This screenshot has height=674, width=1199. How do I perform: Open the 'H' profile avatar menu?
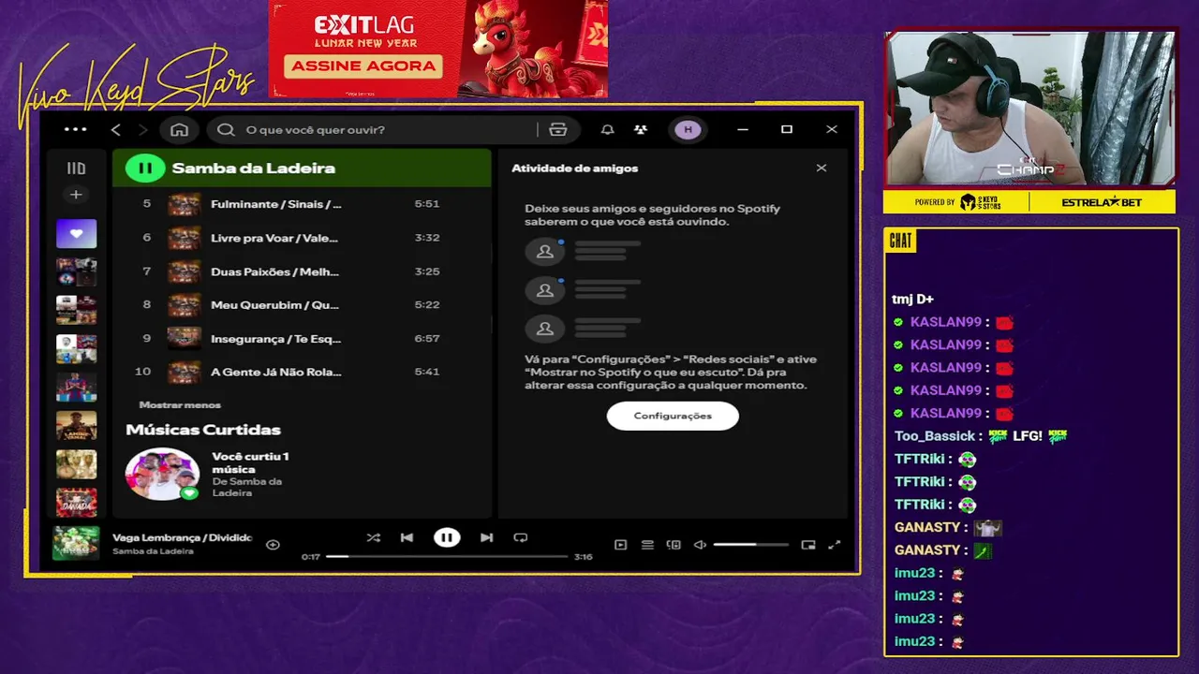tap(688, 129)
